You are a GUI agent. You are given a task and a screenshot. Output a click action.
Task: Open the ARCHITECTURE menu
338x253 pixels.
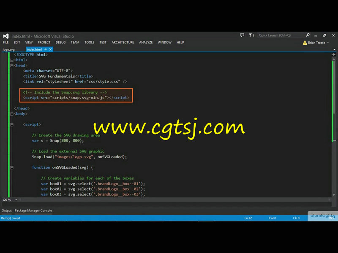[123, 43]
